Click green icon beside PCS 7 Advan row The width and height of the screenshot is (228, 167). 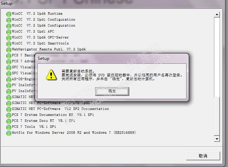(9, 62)
